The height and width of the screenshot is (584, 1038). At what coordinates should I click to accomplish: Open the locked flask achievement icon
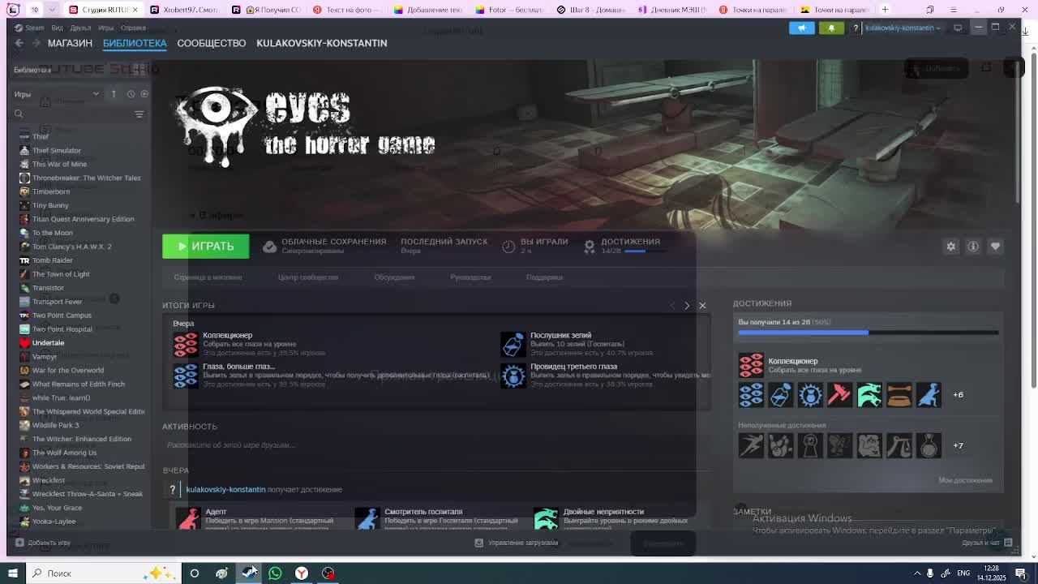tap(929, 445)
